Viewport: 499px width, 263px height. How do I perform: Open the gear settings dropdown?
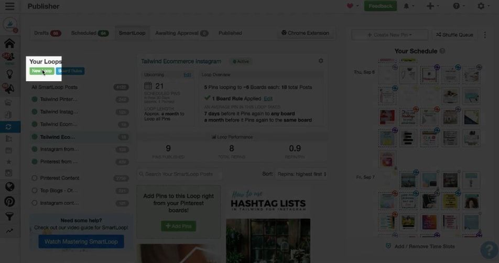(483, 6)
